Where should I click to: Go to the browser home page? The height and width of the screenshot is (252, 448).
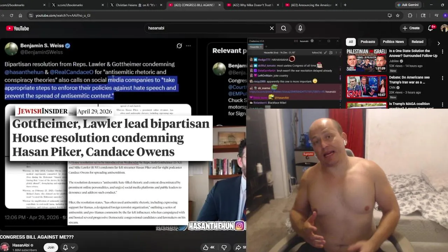pos(20,15)
